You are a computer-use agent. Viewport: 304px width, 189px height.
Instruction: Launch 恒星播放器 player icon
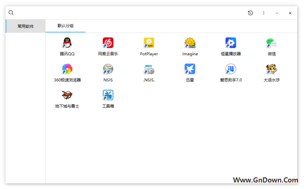click(231, 43)
